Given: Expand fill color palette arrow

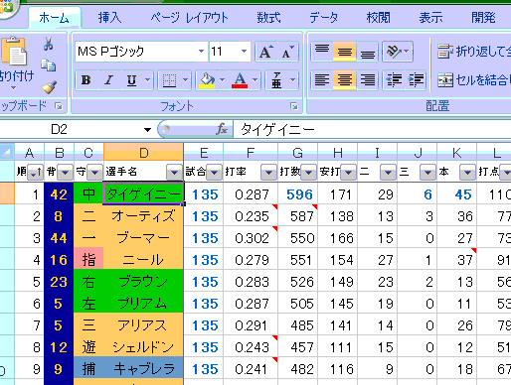Looking at the screenshot, I should pos(223,80).
